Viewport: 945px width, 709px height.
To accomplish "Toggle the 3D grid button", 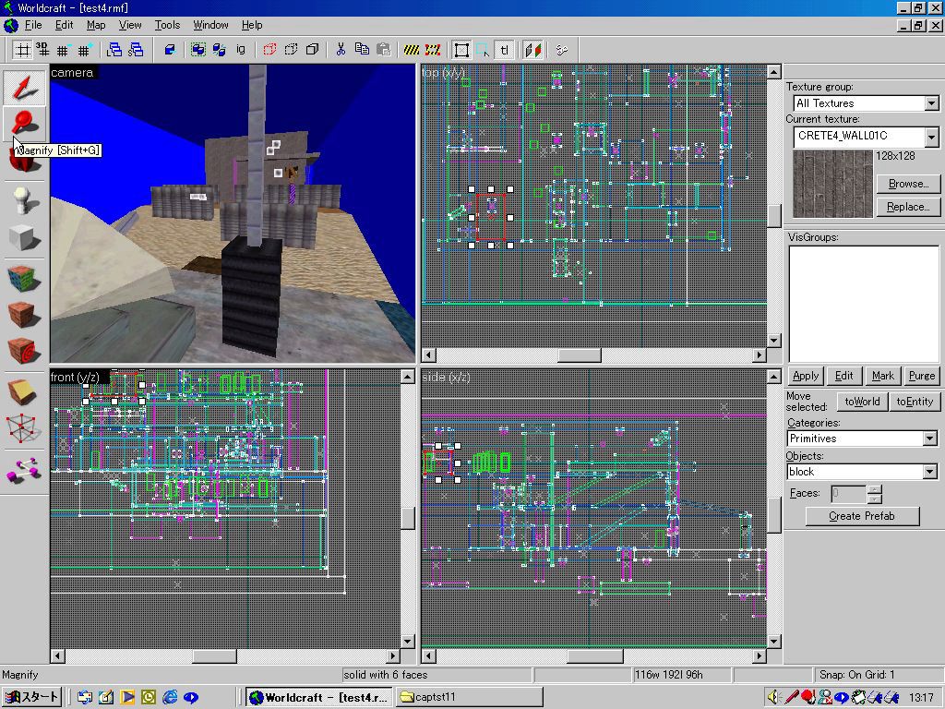I will point(42,50).
